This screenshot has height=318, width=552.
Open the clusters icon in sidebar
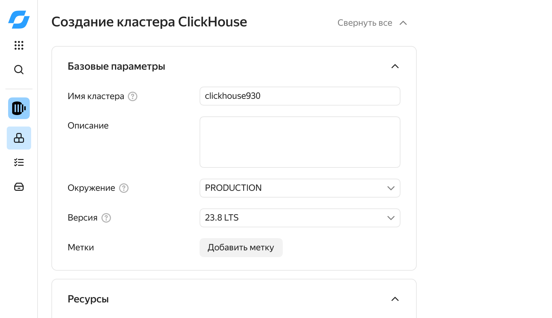click(x=19, y=138)
